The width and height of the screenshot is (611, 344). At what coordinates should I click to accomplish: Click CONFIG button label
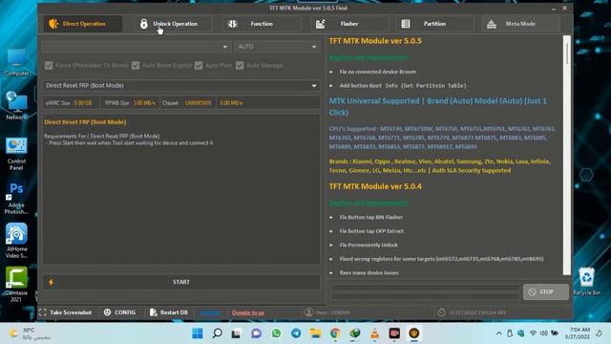(125, 312)
